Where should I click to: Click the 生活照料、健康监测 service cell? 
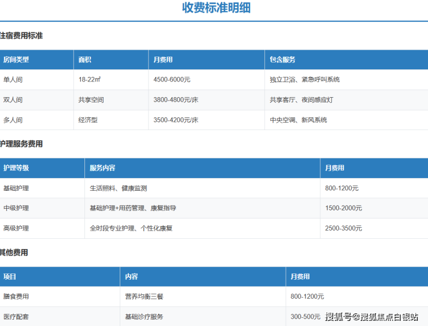(x=118, y=188)
